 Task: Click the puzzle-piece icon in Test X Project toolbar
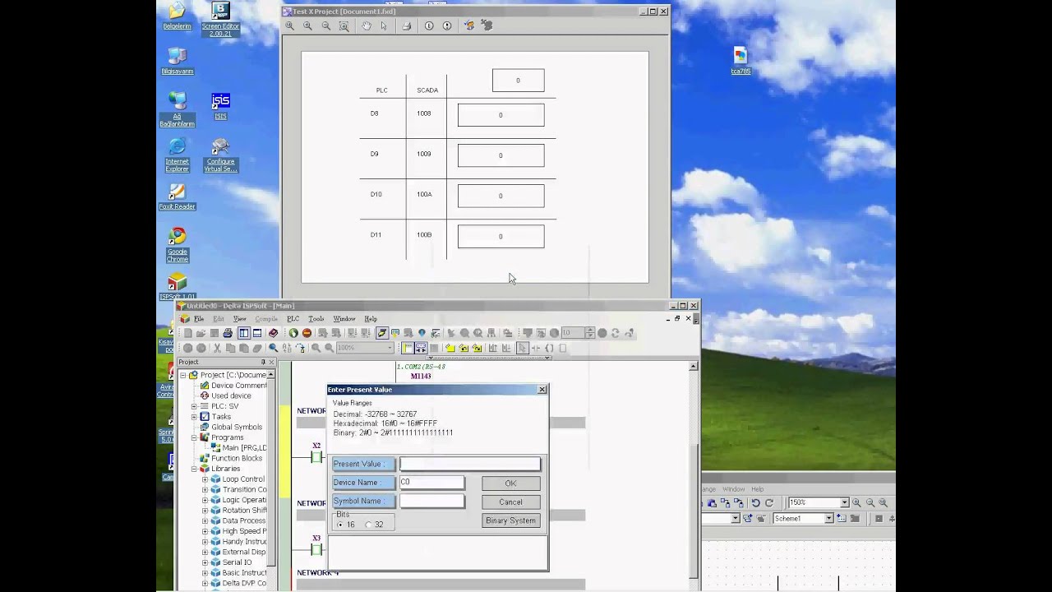tap(487, 25)
